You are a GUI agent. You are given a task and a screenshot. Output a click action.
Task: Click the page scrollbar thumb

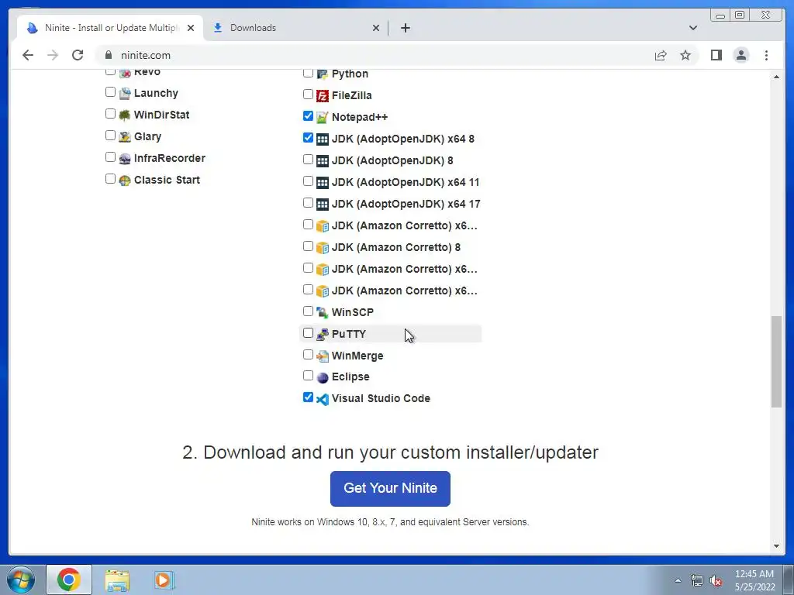coord(776,361)
